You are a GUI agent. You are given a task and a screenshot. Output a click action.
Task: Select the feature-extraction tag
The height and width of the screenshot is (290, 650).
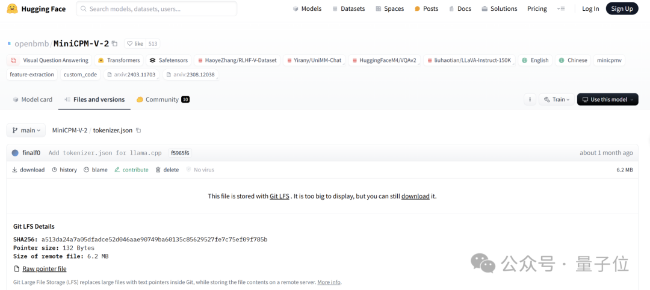click(32, 75)
